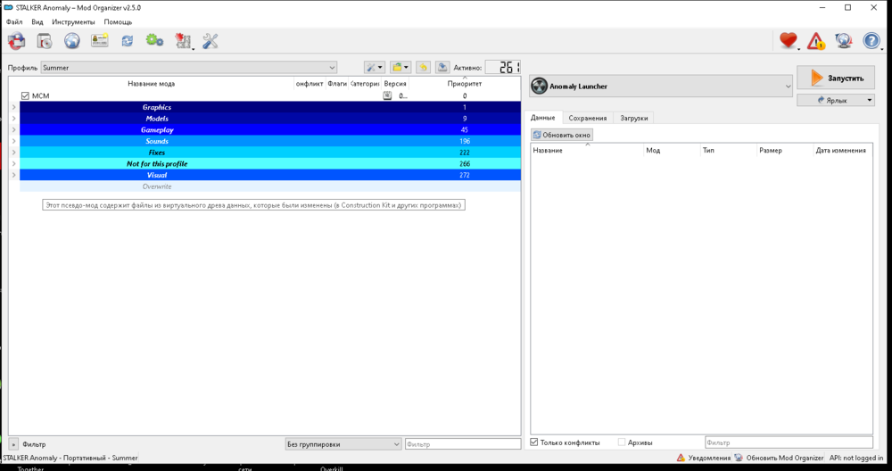Switch to the Данные tab

[x=543, y=118]
